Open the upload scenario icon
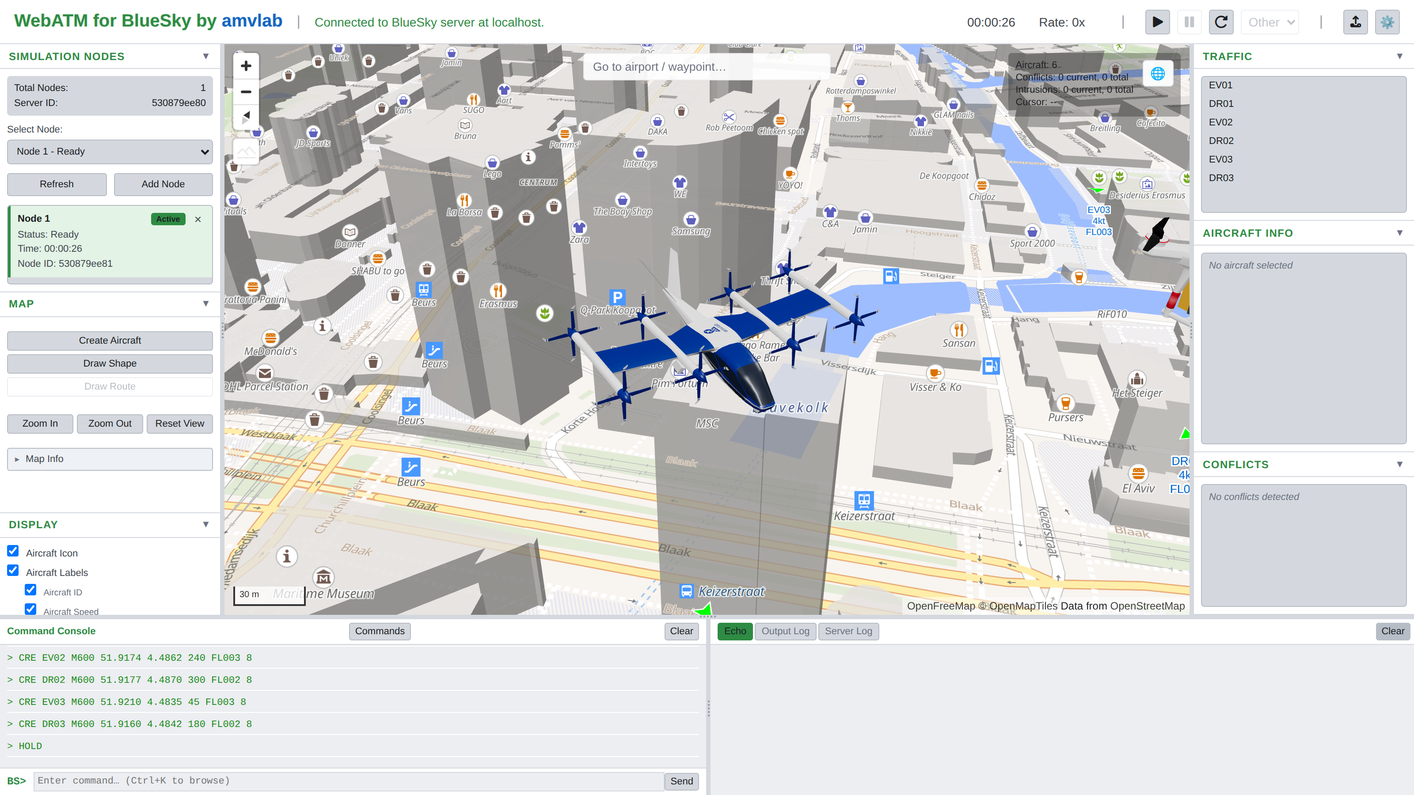The width and height of the screenshot is (1414, 795). [x=1355, y=22]
